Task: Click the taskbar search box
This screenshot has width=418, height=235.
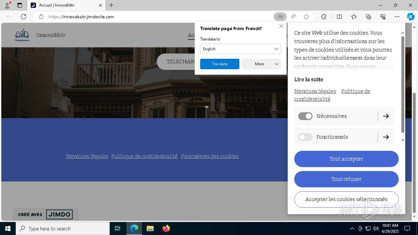Action: pyautogui.click(x=63, y=228)
